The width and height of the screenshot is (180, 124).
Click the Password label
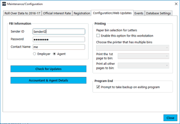click(17, 39)
